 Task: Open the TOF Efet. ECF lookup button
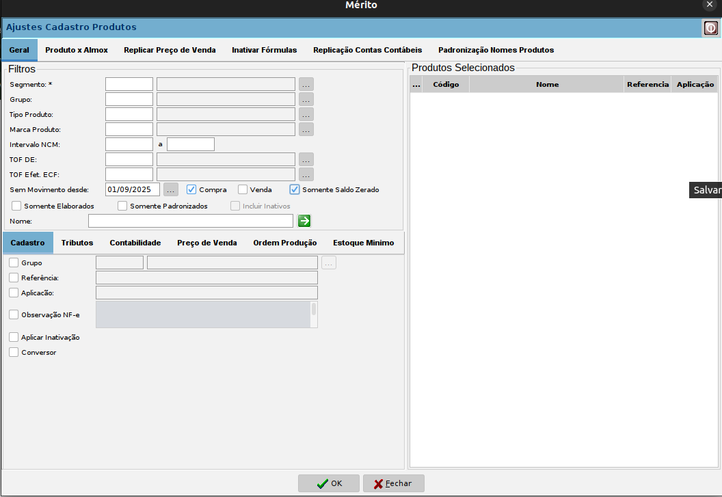306,174
